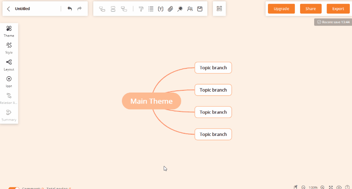Click the magic wand icon
Viewport: 352px width, 189px height.
coord(180,9)
